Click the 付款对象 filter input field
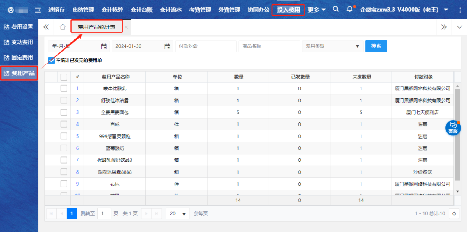Screen dimensions: 467x232 [x=206, y=46]
